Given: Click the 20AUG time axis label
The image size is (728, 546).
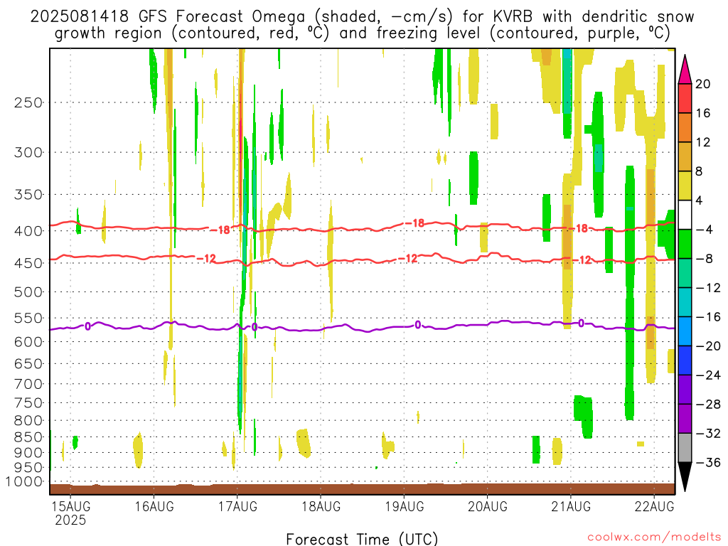Looking at the screenshot, I should click(488, 506).
